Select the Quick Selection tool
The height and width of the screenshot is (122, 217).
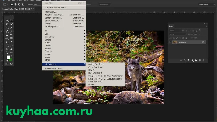[x=11, y=24]
